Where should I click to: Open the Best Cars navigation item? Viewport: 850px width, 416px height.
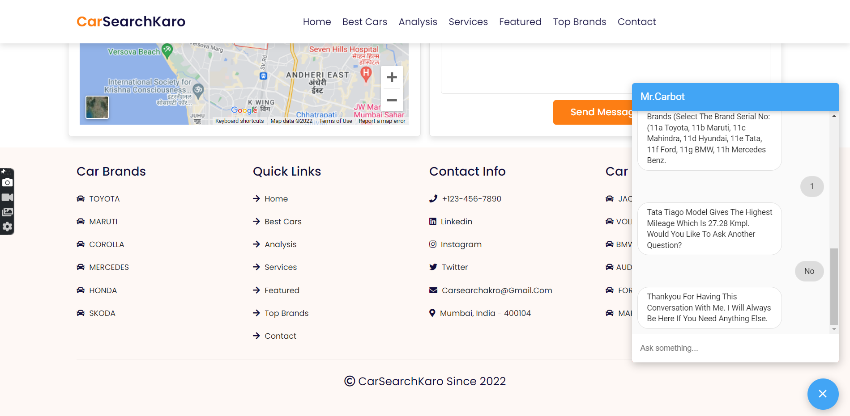(x=365, y=21)
